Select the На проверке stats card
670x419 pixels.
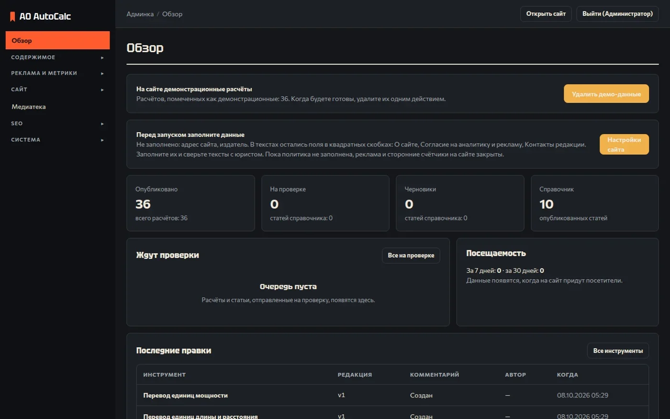(x=325, y=203)
